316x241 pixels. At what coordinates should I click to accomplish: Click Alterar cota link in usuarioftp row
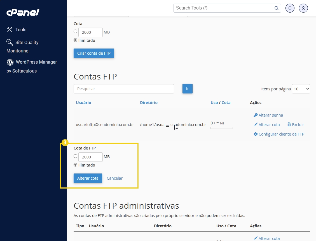[269, 124]
